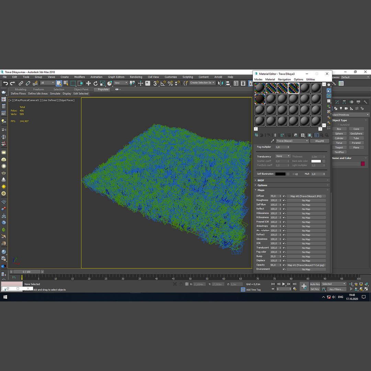
Task: Choose the Select and Move tool
Action: 88,83
